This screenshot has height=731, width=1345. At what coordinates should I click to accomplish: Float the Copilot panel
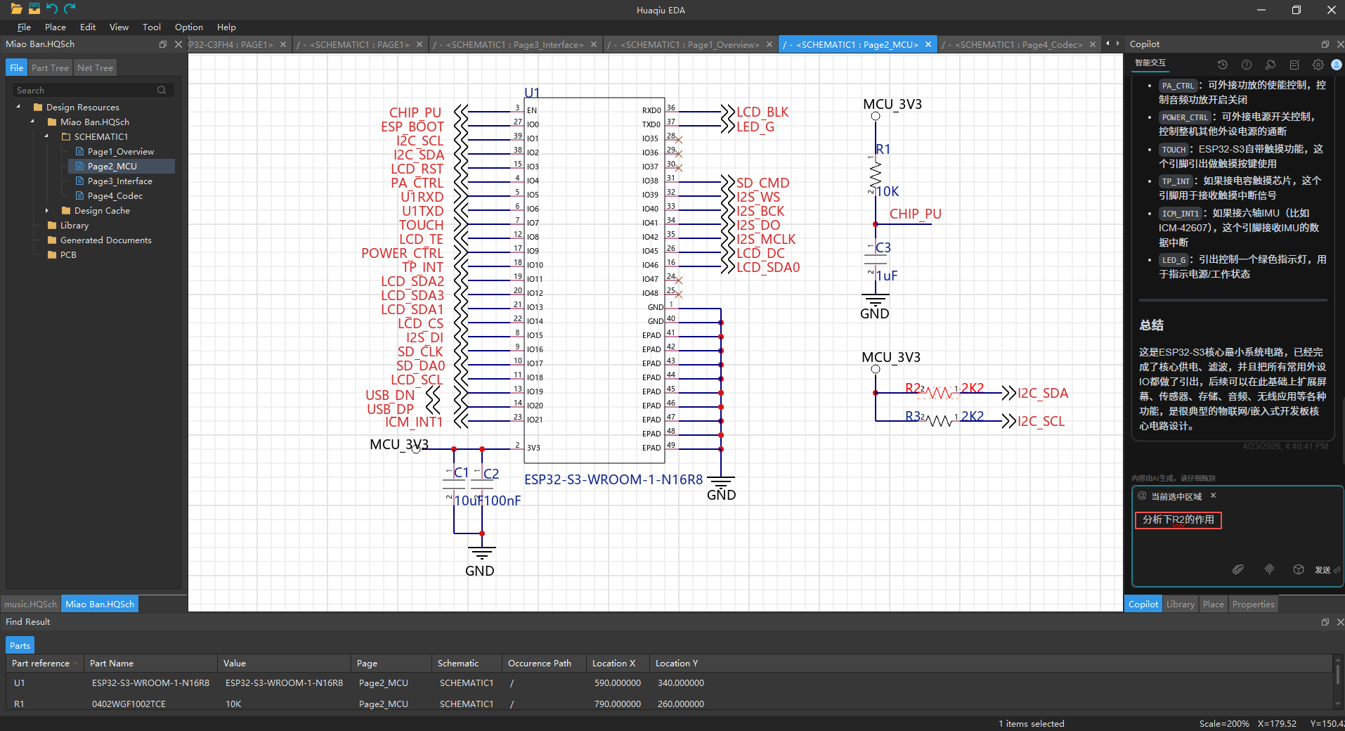[1325, 44]
